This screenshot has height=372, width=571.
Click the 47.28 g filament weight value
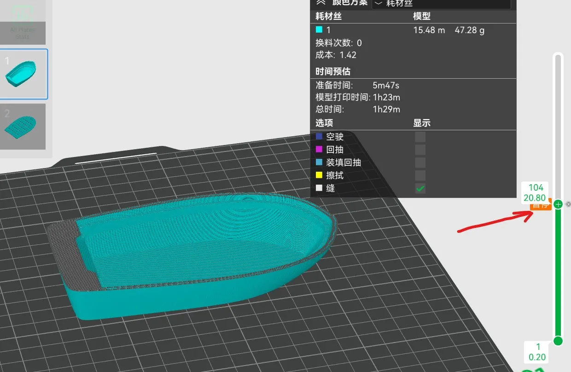click(470, 30)
